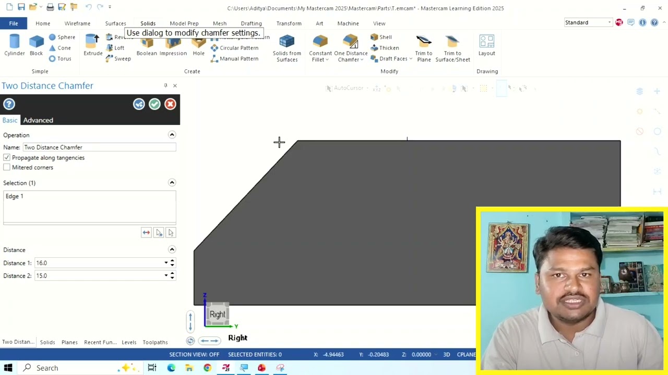Viewport: 668px width, 375px height.
Task: Expand the Draft Faces dropdown
Action: (411, 59)
